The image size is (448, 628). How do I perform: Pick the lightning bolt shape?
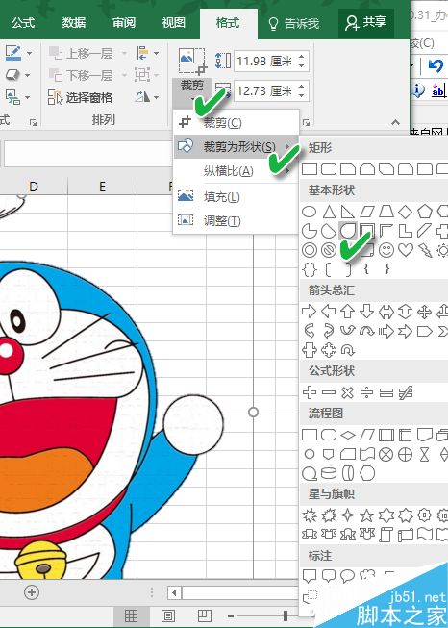pos(425,250)
